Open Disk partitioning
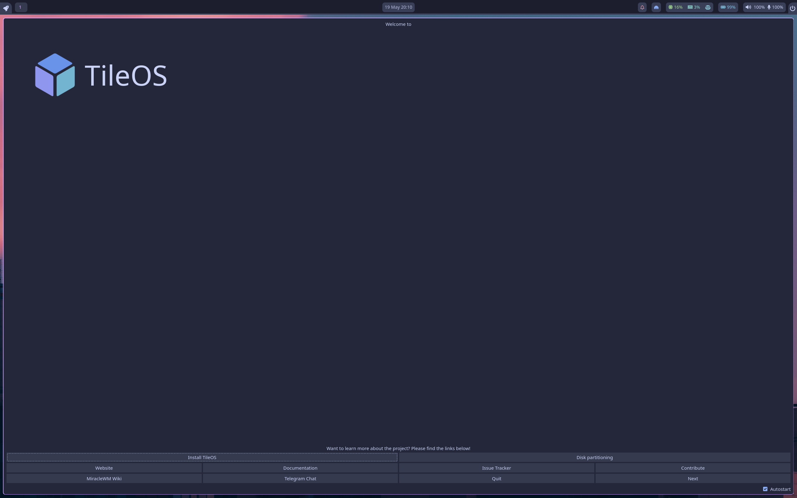The height and width of the screenshot is (498, 797). pyautogui.click(x=594, y=457)
